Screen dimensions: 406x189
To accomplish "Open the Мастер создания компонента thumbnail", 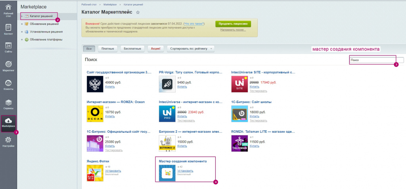I will (x=167, y=173).
